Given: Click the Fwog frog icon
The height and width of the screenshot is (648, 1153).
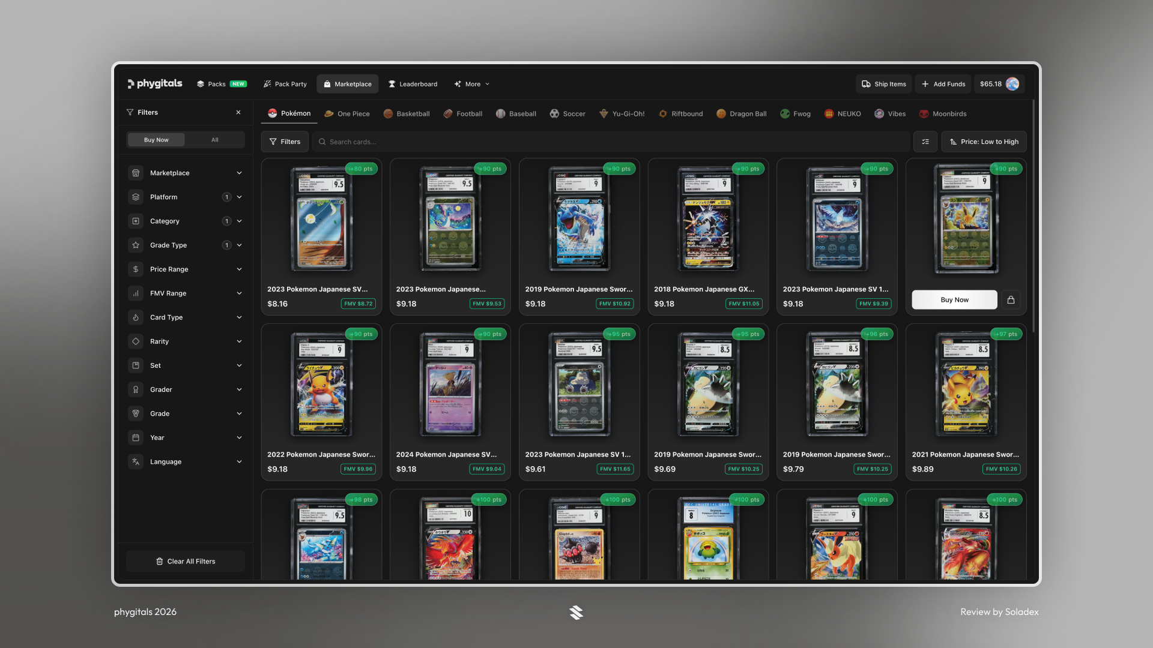Looking at the screenshot, I should coord(785,113).
